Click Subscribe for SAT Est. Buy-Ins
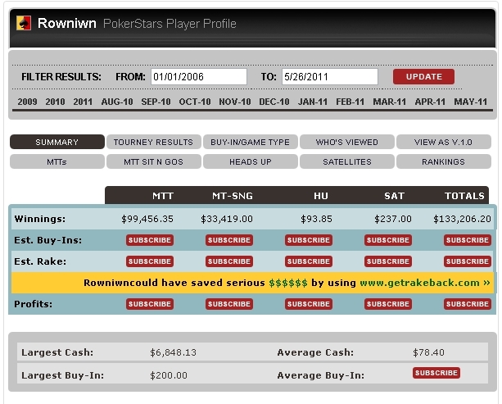 [388, 240]
